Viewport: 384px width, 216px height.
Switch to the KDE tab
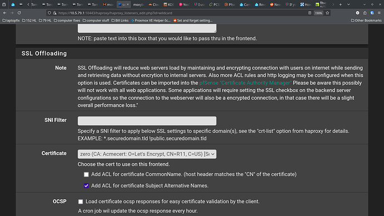click(169, 4)
